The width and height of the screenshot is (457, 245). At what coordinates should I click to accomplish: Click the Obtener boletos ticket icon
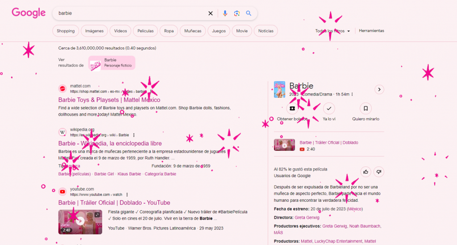(x=292, y=108)
